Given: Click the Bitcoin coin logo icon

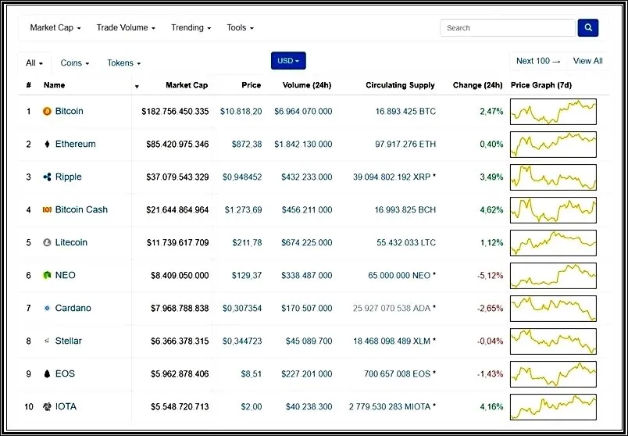Looking at the screenshot, I should [x=47, y=112].
